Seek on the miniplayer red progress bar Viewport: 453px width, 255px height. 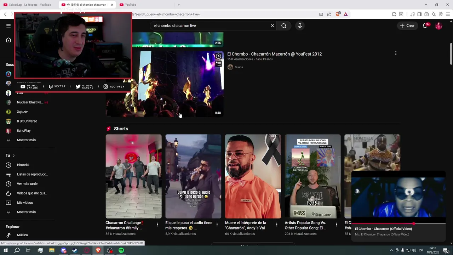pyautogui.click(x=398, y=223)
